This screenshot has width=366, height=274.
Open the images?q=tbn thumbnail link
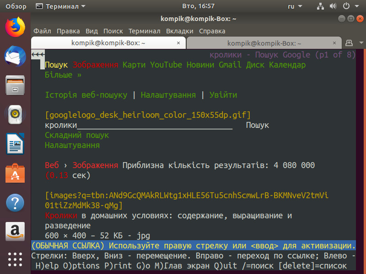[187, 200]
